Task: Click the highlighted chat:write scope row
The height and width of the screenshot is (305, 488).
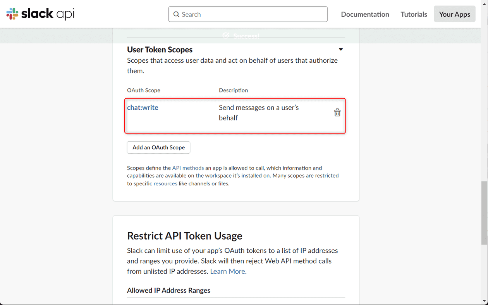Action: [x=235, y=115]
